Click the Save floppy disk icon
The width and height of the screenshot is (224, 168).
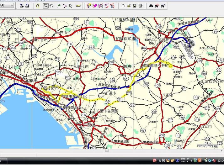(135, 6)
